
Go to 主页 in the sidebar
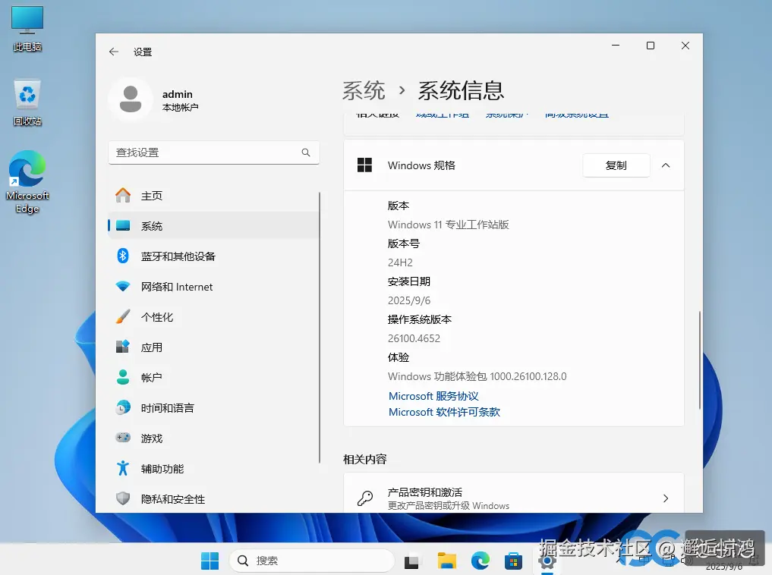click(x=213, y=195)
